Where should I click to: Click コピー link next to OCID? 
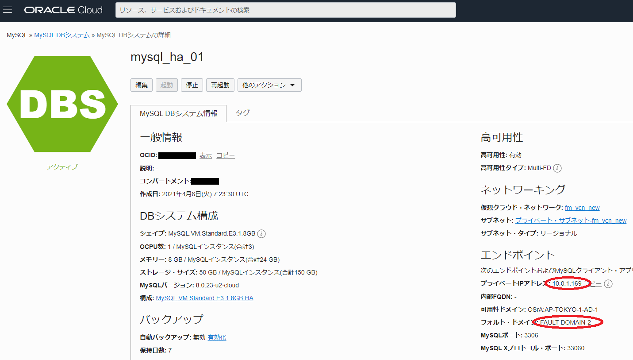point(226,155)
